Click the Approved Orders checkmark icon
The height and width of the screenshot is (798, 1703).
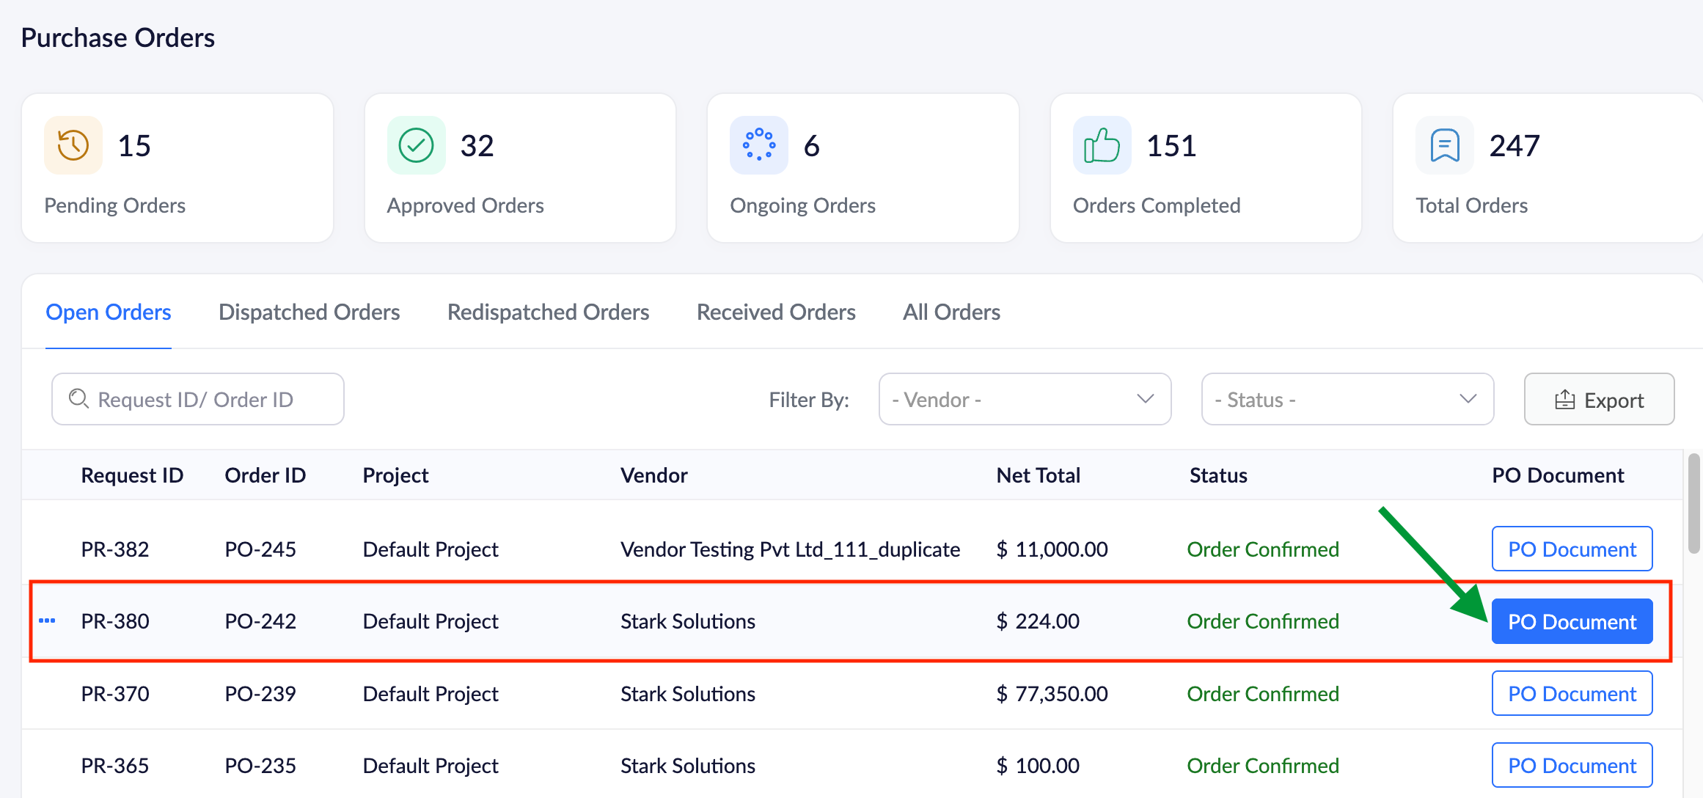click(416, 145)
